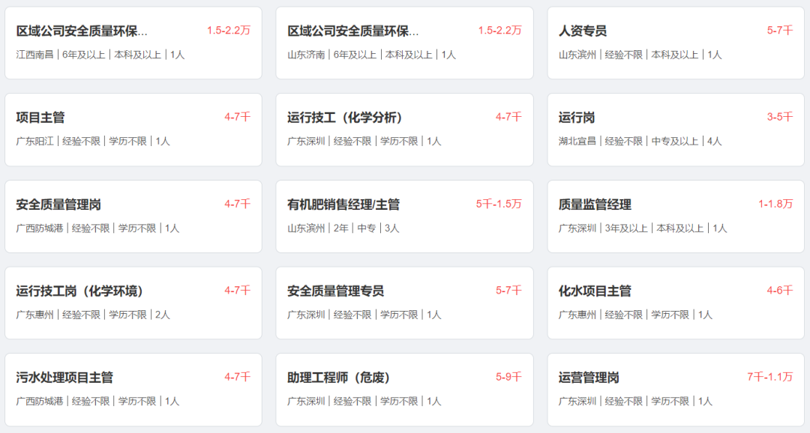Image resolution: width=810 pixels, height=433 pixels.
Task: Open the 助理工程师（危废）job title
Action: point(339,378)
